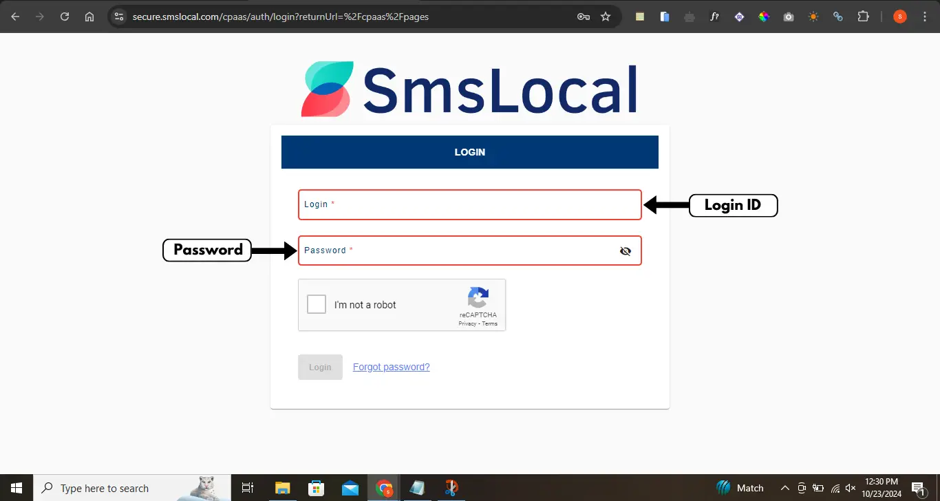Focus the Login ID field
Screen dimensions: 940x501
(470, 204)
